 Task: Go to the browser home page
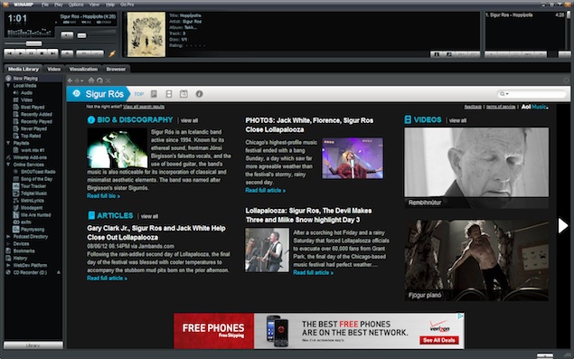point(91,80)
